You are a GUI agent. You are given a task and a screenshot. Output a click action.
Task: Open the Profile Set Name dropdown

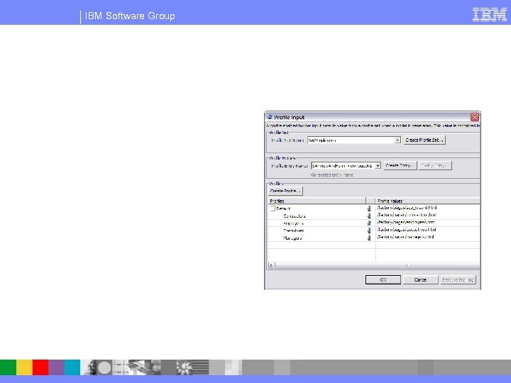[397, 140]
